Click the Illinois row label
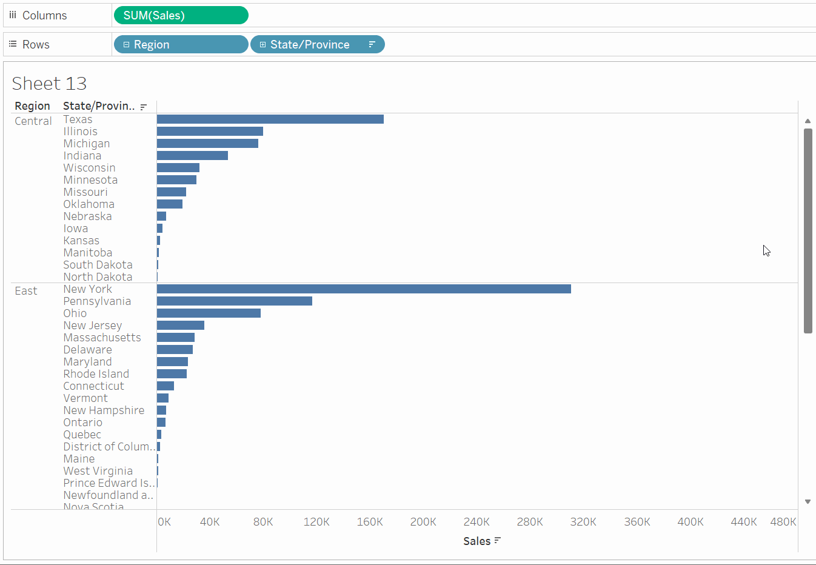This screenshot has width=816, height=565. [x=80, y=132]
